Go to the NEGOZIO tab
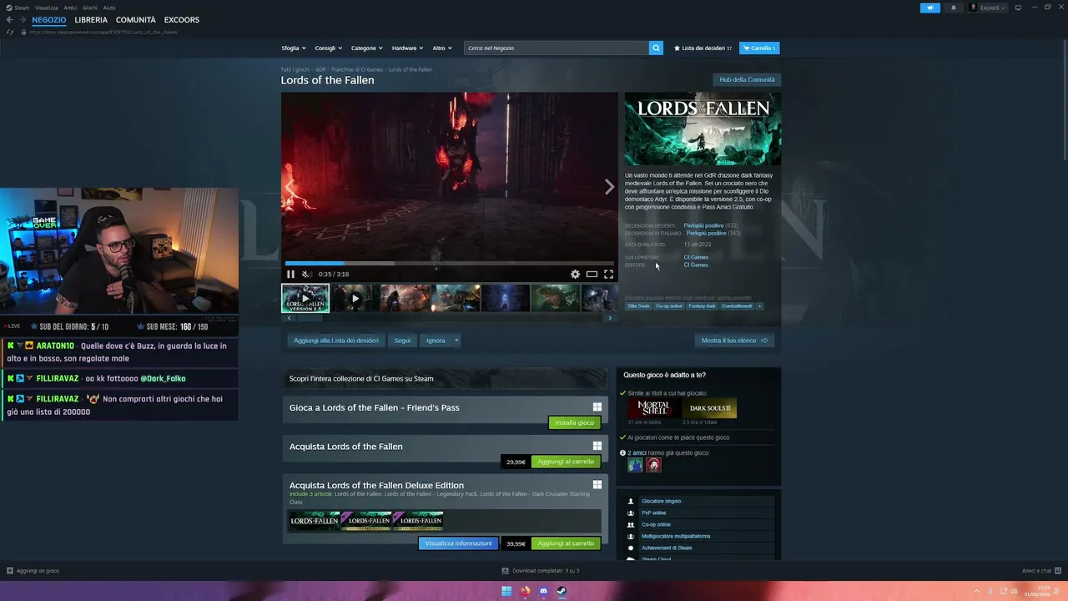Viewport: 1068px width, 601px height. (49, 20)
